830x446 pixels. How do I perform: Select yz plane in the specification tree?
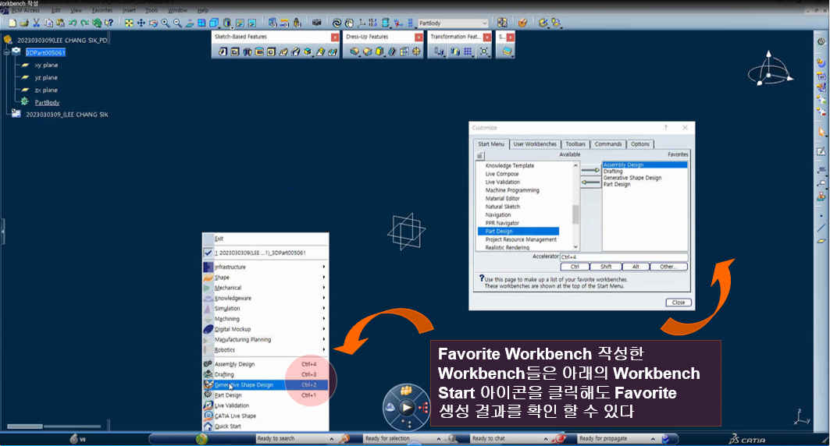[46, 78]
